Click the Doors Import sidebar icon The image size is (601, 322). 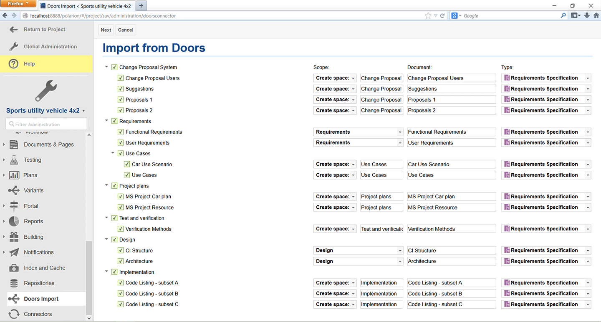pyautogui.click(x=14, y=299)
